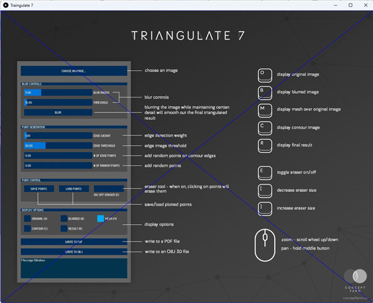
Task: Click "write to an OBJ 3D file" caption
Action: click(167, 251)
